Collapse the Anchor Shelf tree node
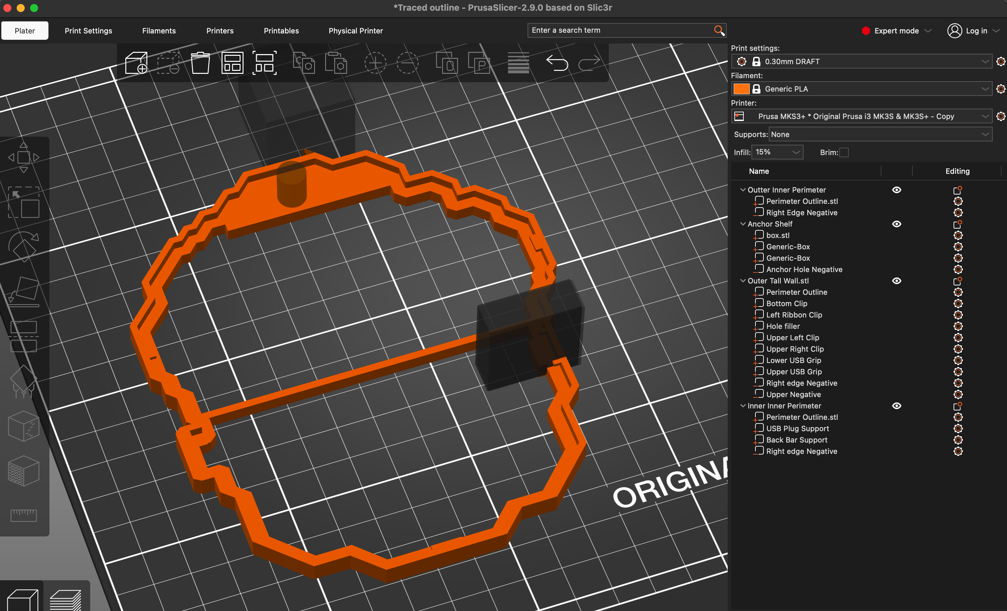The width and height of the screenshot is (1007, 611). (x=743, y=224)
